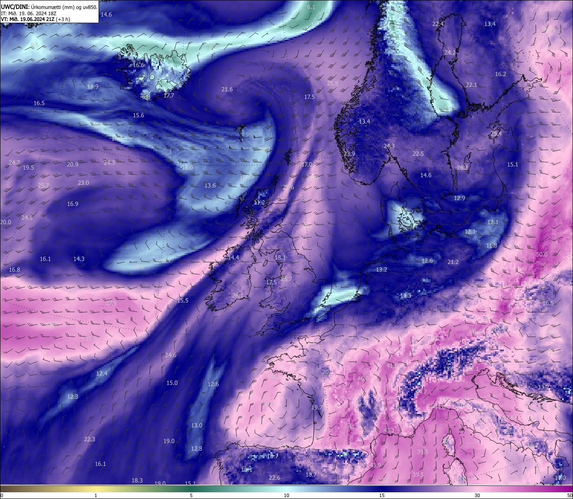Select the 43.9 value label
573x499 pixels.
pyautogui.click(x=375, y=465)
